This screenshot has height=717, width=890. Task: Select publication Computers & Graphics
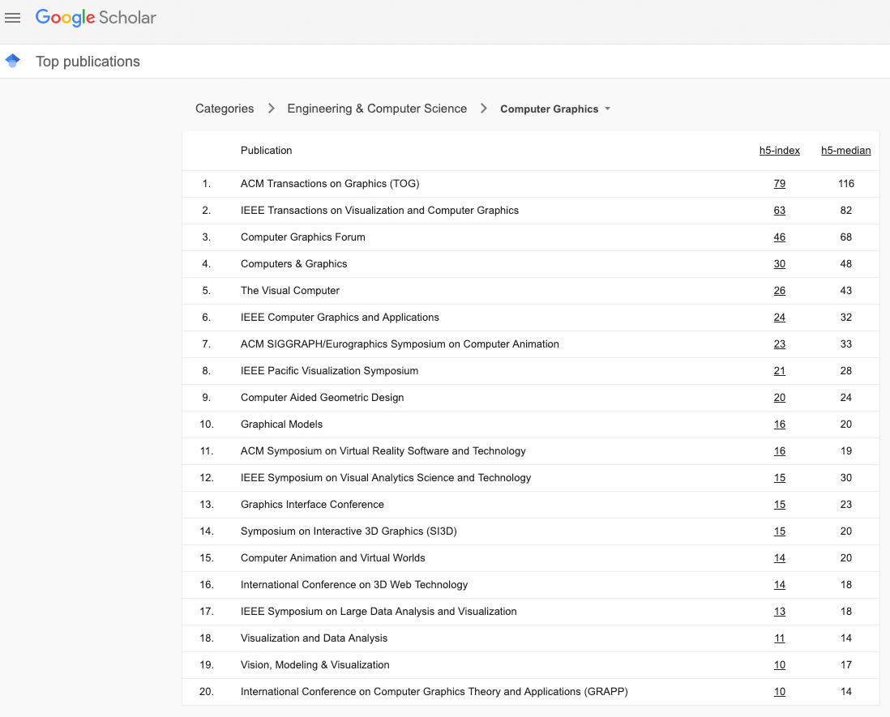point(293,264)
